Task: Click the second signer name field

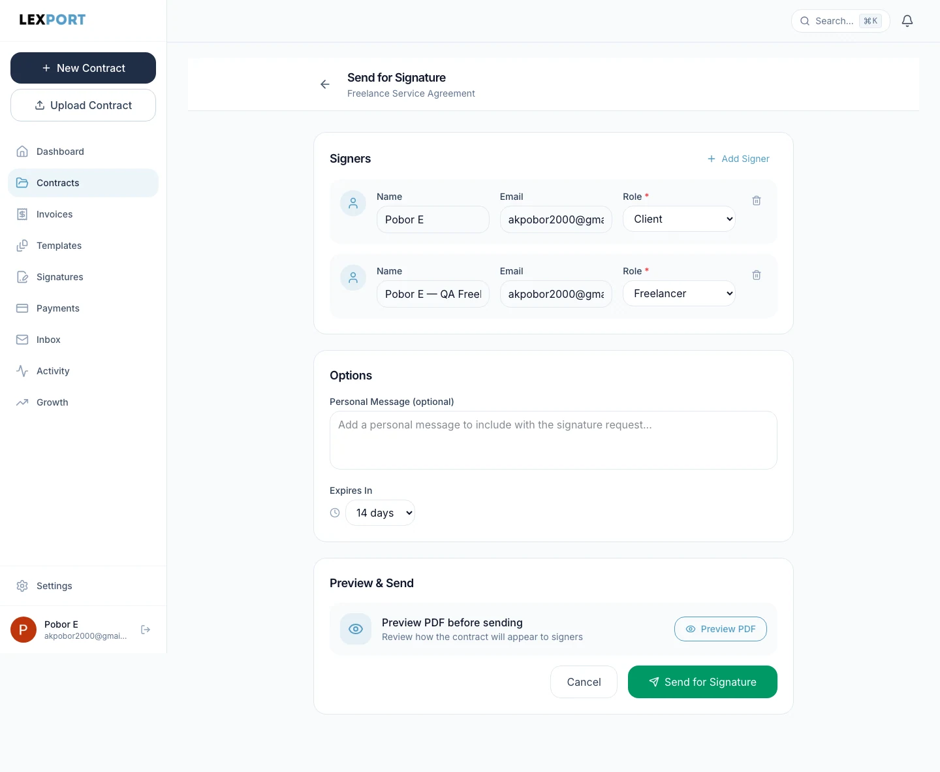Action: click(433, 294)
